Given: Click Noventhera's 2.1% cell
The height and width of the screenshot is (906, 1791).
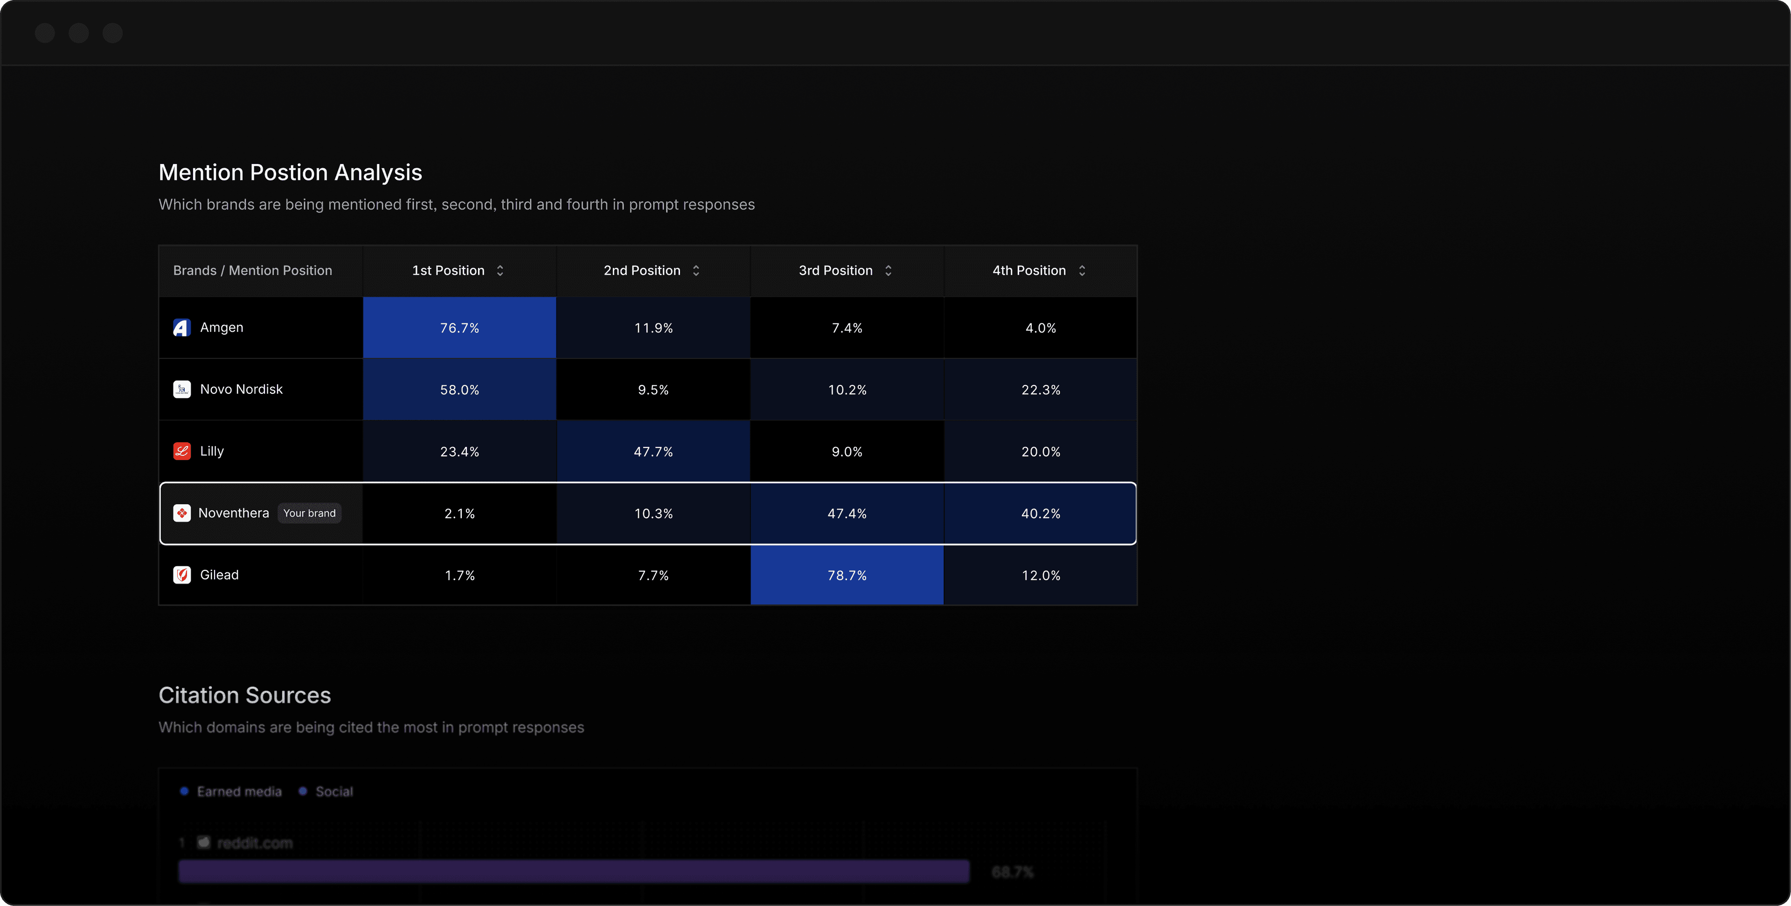Looking at the screenshot, I should [x=459, y=514].
